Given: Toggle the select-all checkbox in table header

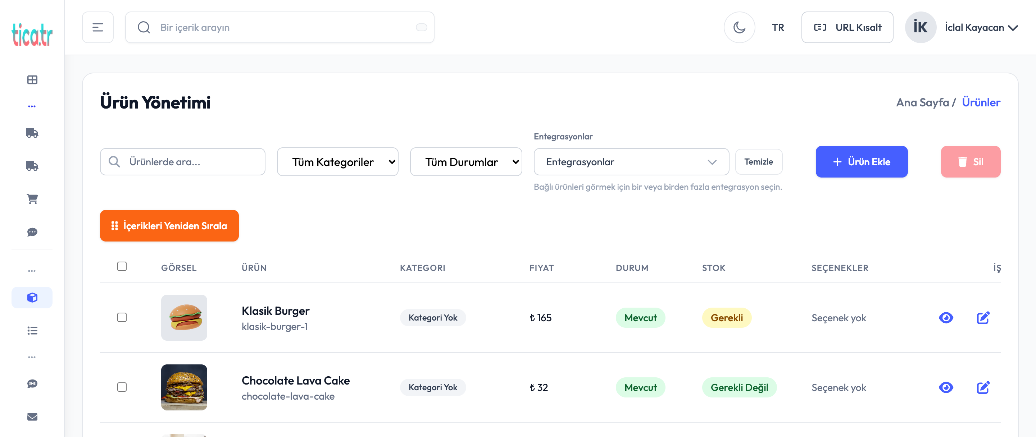Looking at the screenshot, I should tap(122, 266).
